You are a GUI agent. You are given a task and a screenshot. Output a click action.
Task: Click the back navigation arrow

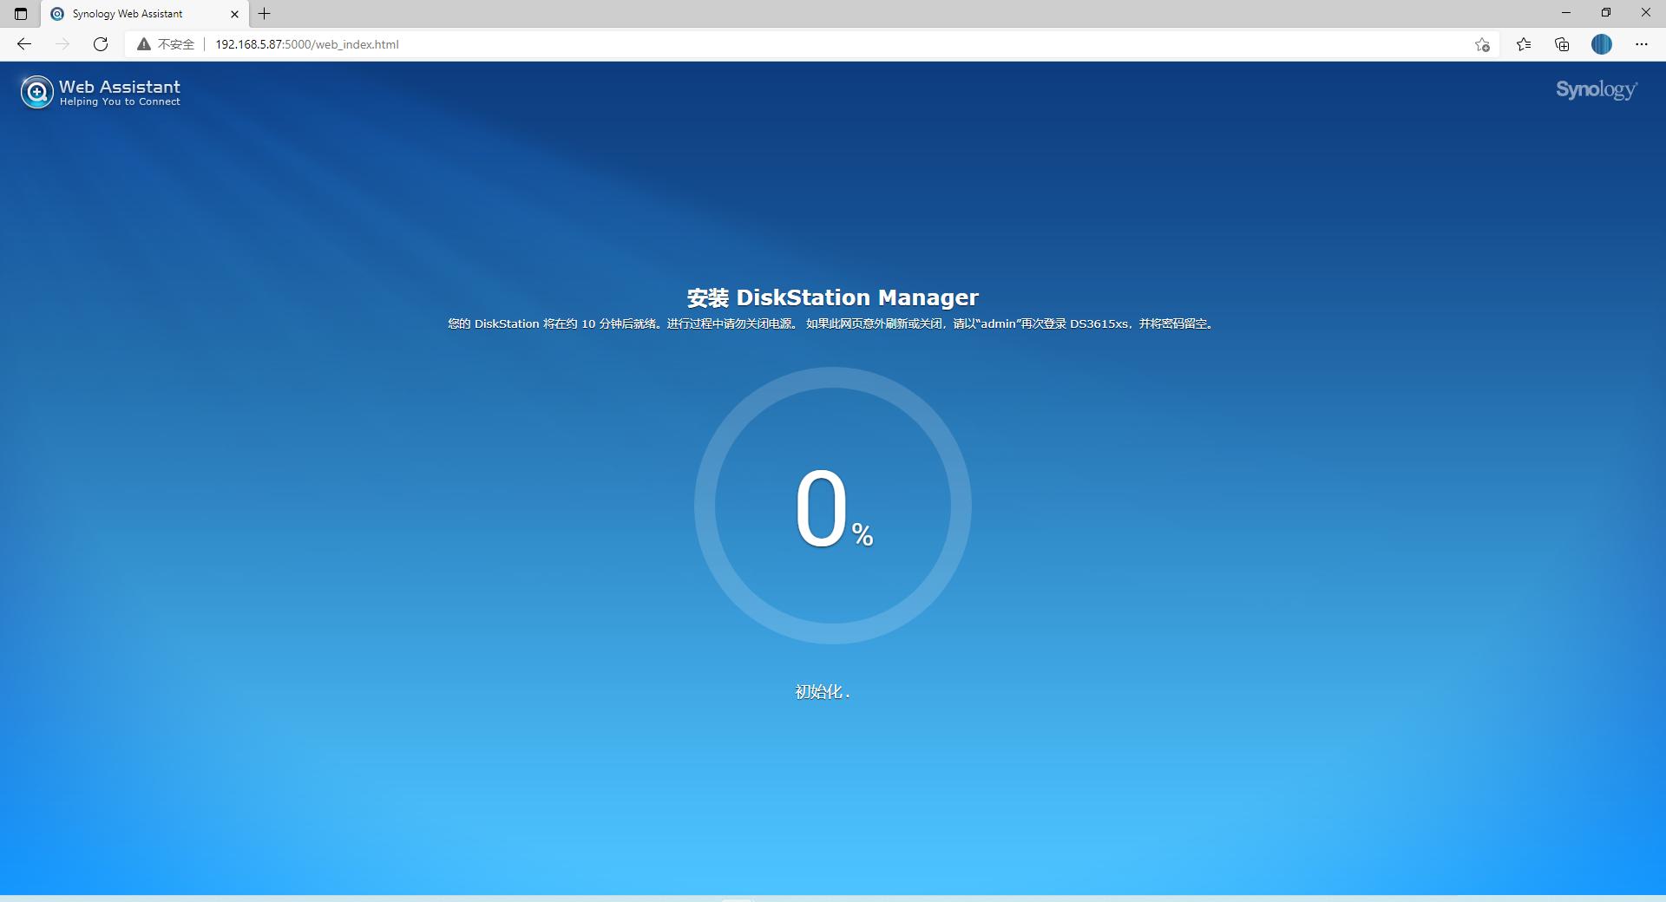[x=24, y=44]
